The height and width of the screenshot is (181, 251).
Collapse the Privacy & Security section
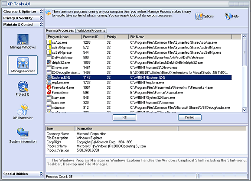(41, 18)
